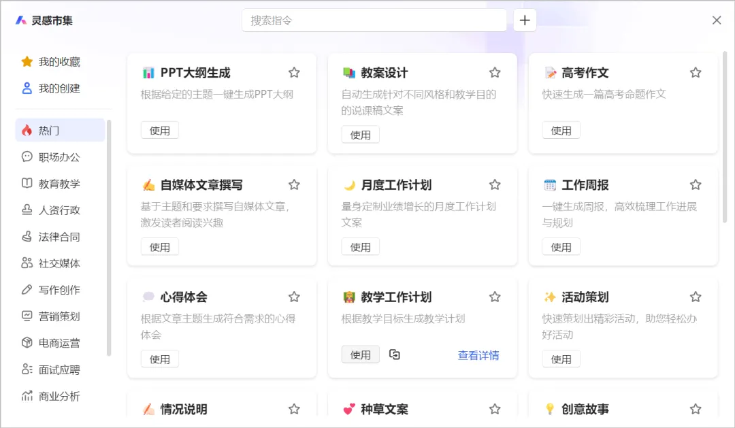Click the 灵感市集 logo icon
This screenshot has height=428, width=735.
20,20
